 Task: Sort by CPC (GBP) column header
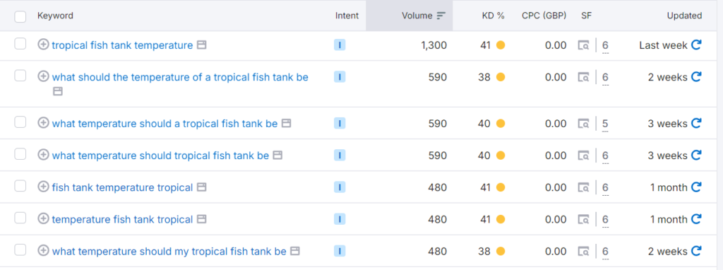coord(544,16)
